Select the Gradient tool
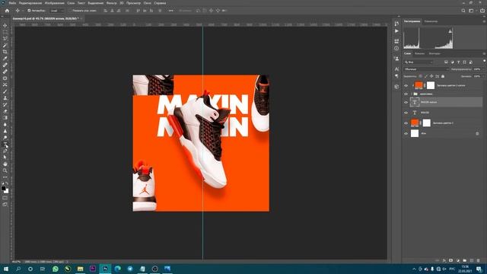The height and width of the screenshot is (274, 487). [5, 118]
